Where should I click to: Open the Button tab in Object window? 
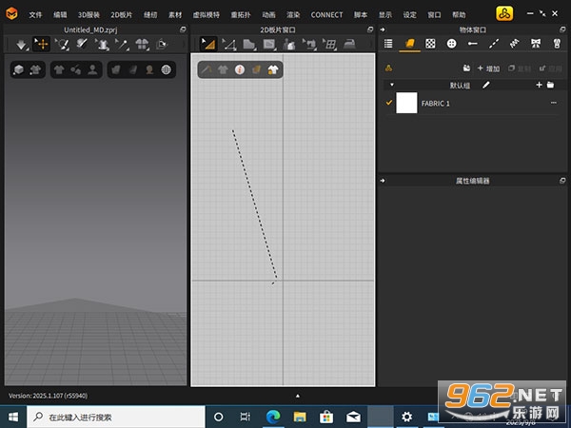[451, 44]
